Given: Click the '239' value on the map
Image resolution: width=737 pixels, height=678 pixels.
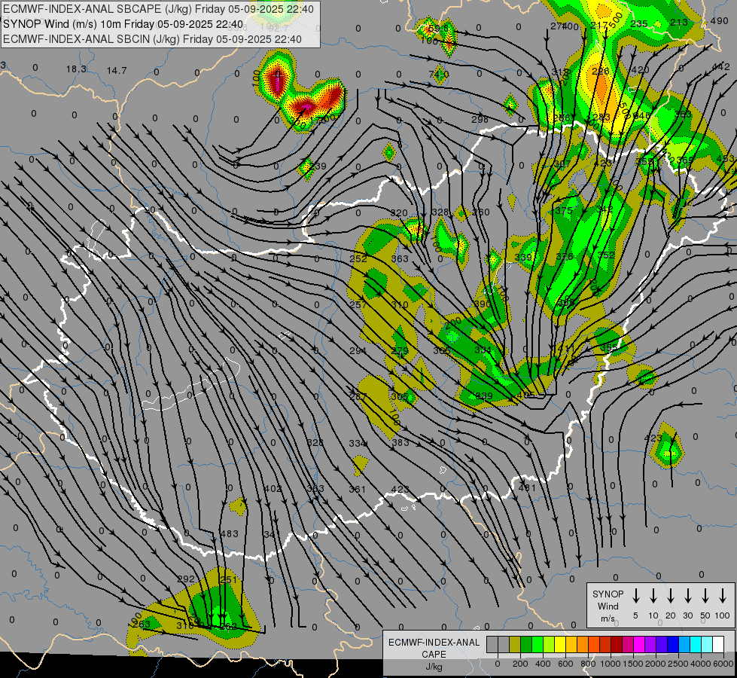Looking at the screenshot, I should pos(318,166).
